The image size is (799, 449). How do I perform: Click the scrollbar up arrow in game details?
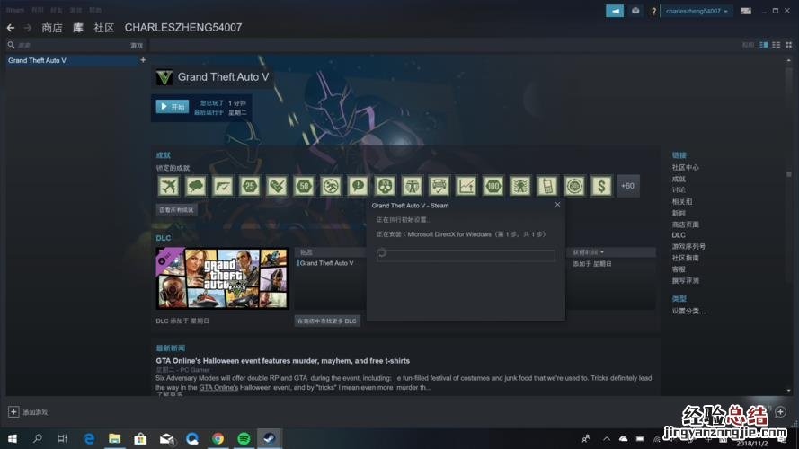[789, 60]
